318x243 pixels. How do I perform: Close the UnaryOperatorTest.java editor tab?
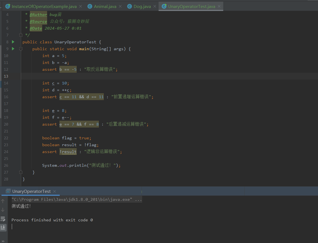tap(219, 7)
